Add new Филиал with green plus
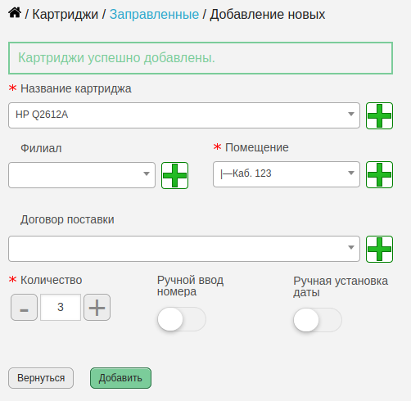 174,175
